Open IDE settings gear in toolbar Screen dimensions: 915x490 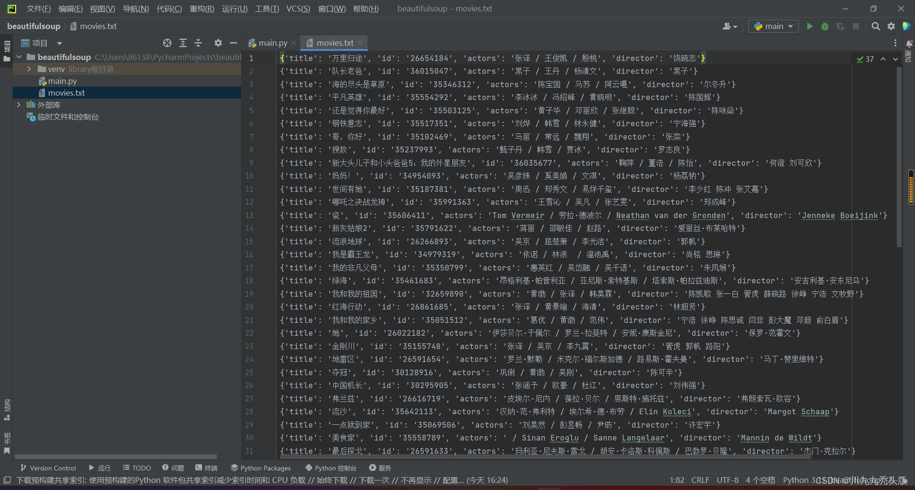pyautogui.click(x=891, y=26)
